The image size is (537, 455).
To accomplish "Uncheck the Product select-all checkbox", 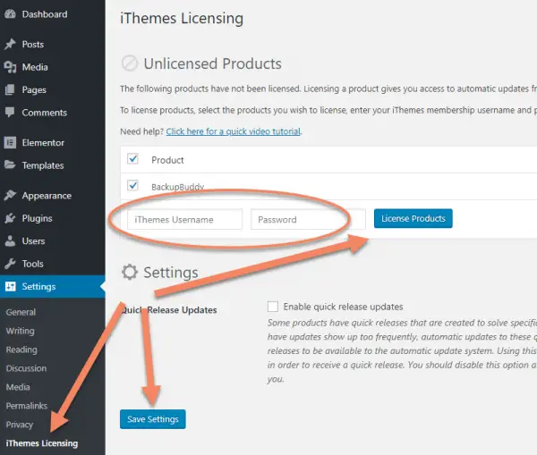I will (x=132, y=159).
